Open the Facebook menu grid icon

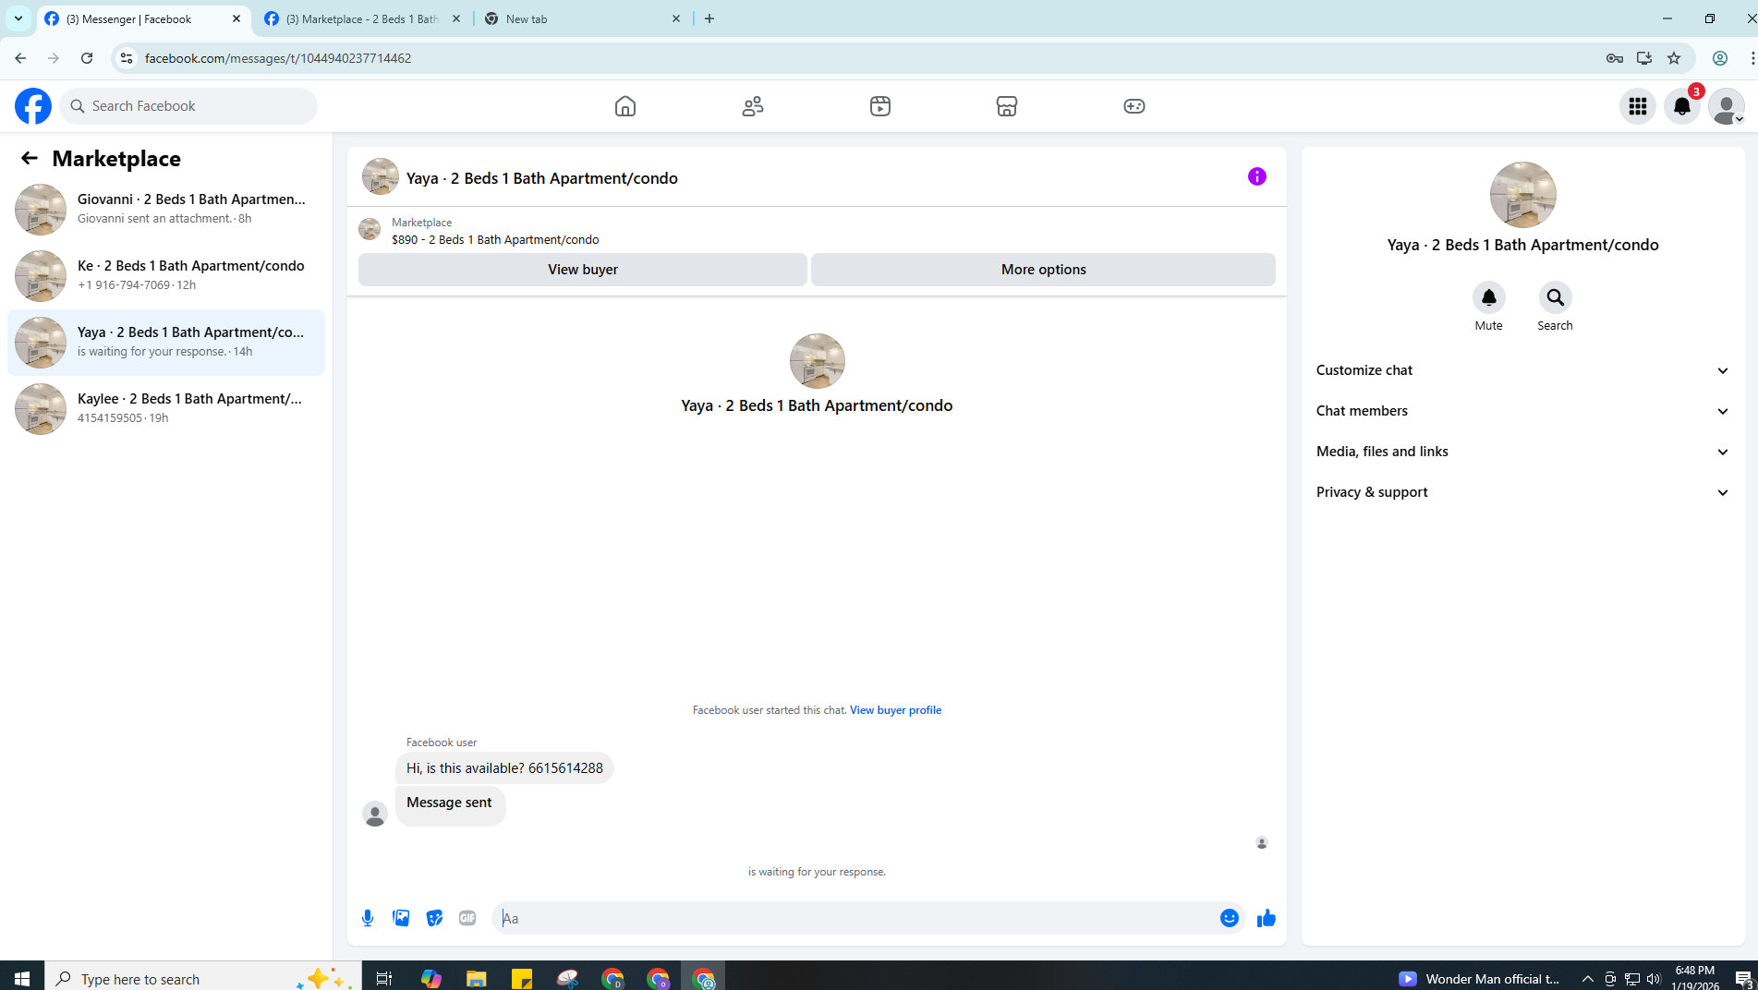click(x=1638, y=106)
